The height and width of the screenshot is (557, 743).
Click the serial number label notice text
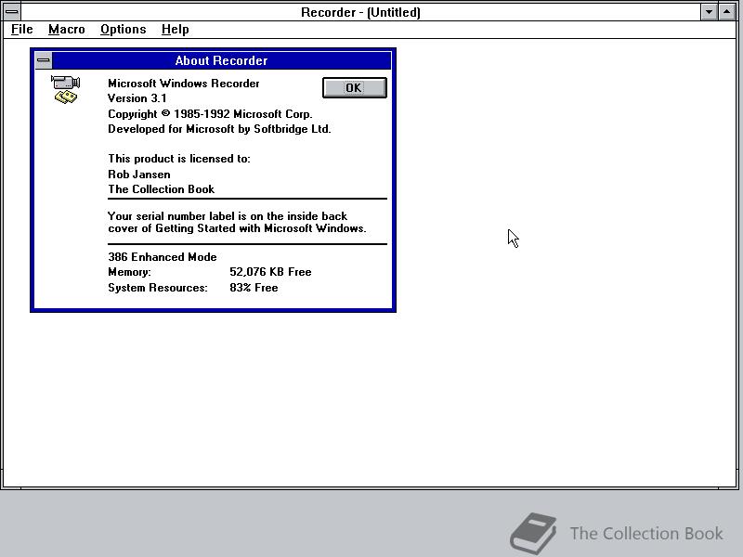(x=237, y=222)
